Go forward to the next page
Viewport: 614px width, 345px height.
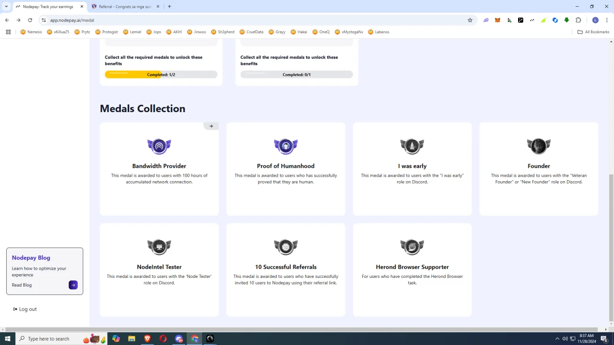pyautogui.click(x=18, y=20)
